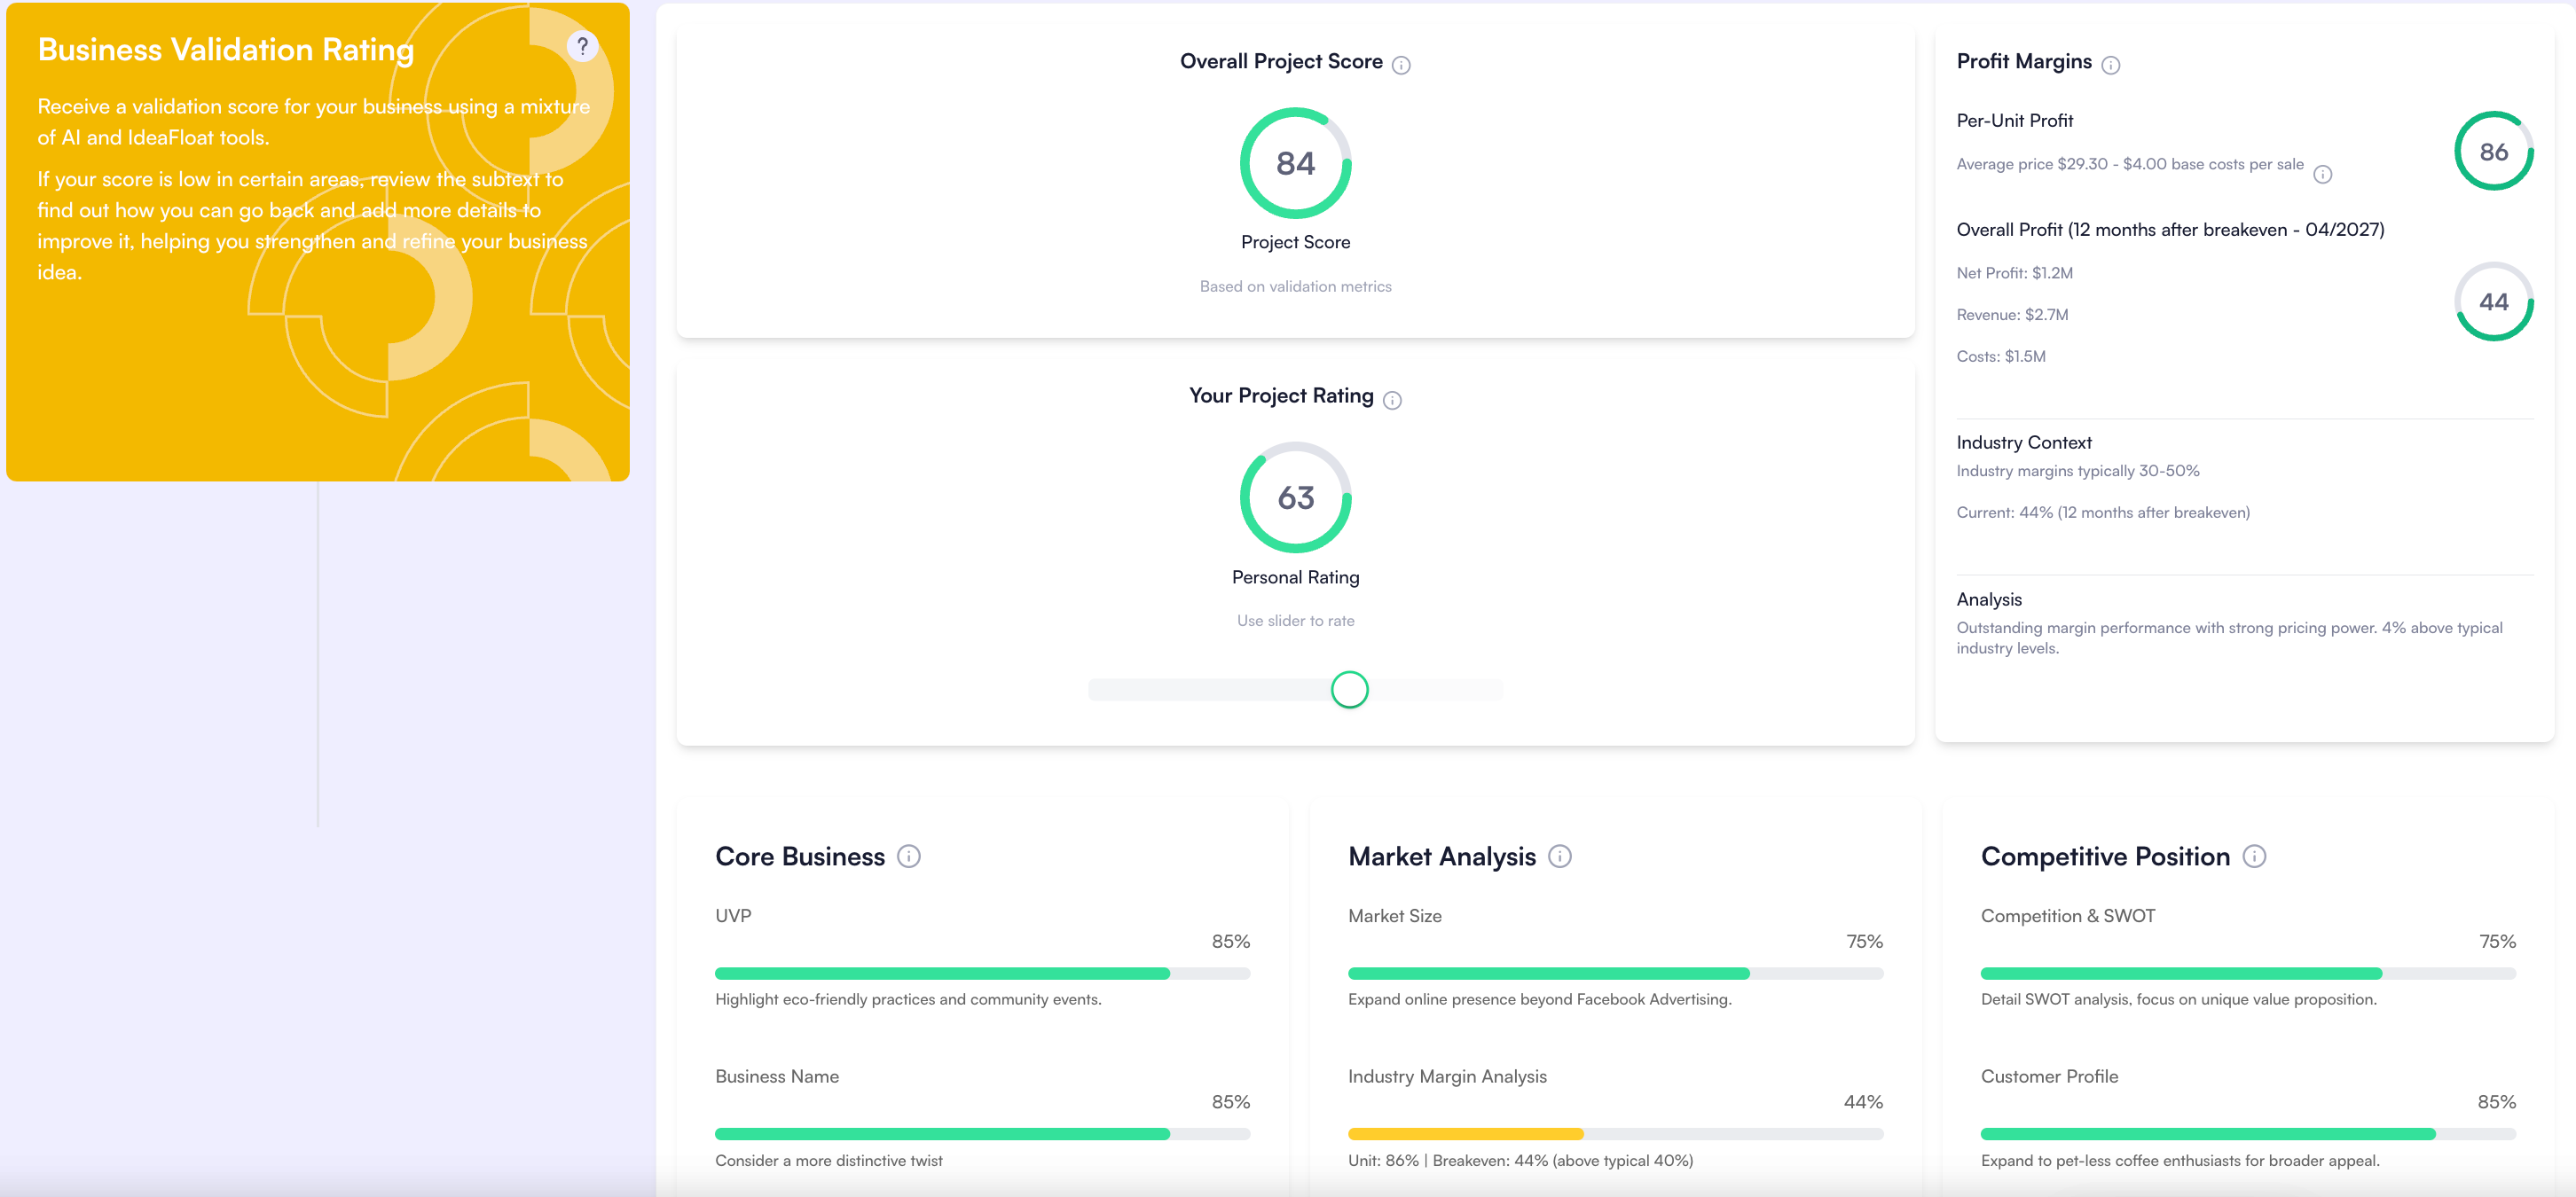Click the Customer Profile progress bar
2576x1197 pixels.
(2247, 1134)
